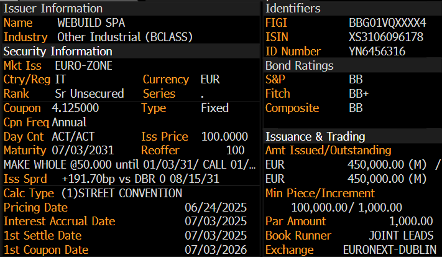442x257 pixels.
Task: Select the Ctry/Reg value IT
Action: click(x=60, y=80)
